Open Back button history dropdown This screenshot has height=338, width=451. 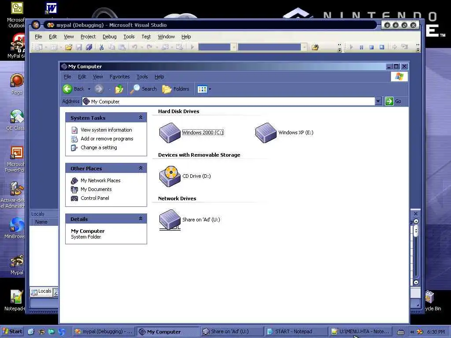point(89,89)
